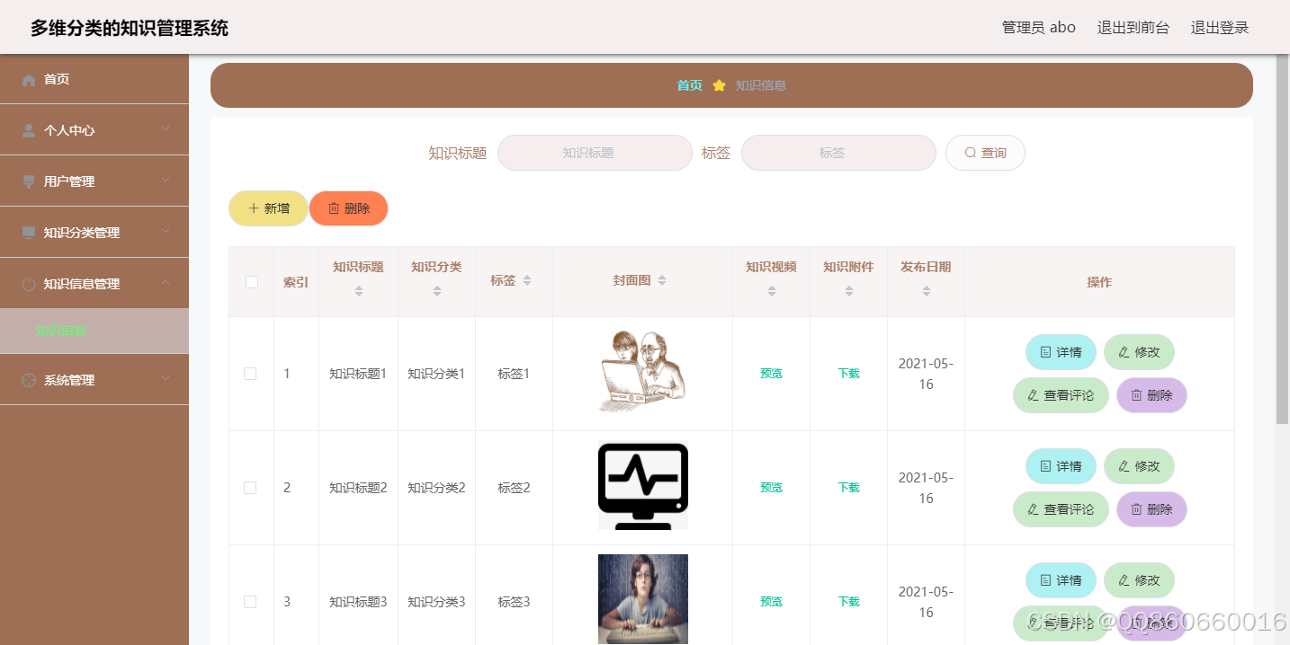Sort by 知识视频 column arrows
The height and width of the screenshot is (645, 1290).
(x=772, y=291)
